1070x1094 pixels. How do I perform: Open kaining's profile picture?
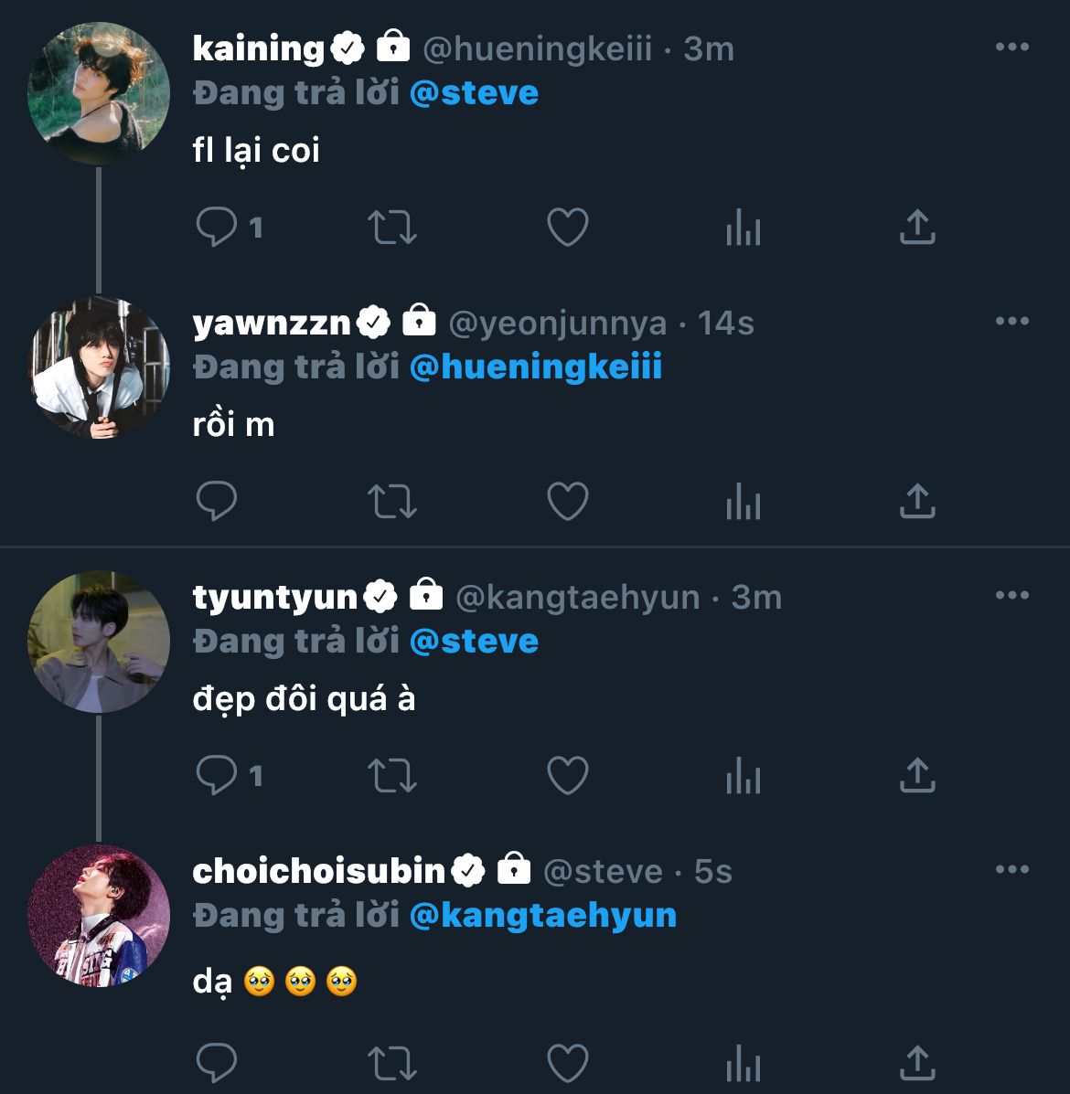point(99,93)
